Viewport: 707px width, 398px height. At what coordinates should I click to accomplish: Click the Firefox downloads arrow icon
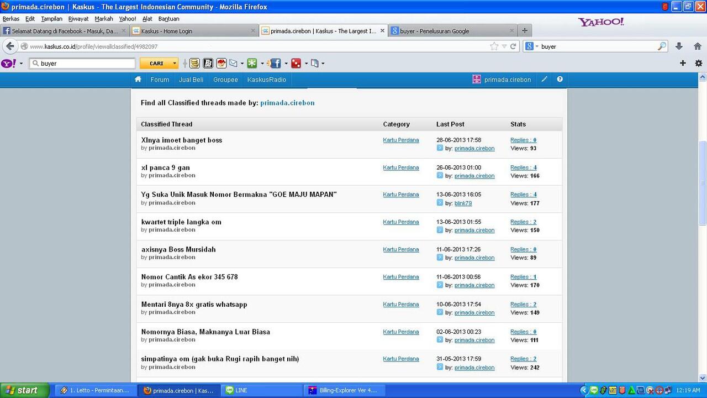(x=679, y=46)
